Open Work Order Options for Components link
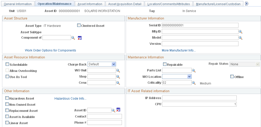This screenshot has height=127, width=261. point(50,50)
